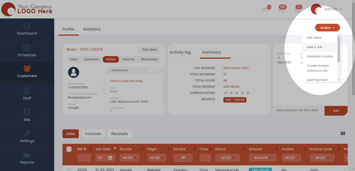Set client status to Blacklisted
The height and width of the screenshot is (171, 355).
(x=149, y=59)
